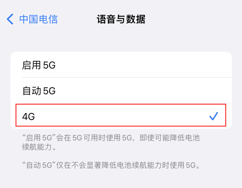This screenshot has height=188, width=242.
Task: Choose the 自动 5G network mode
Action: pos(121,91)
